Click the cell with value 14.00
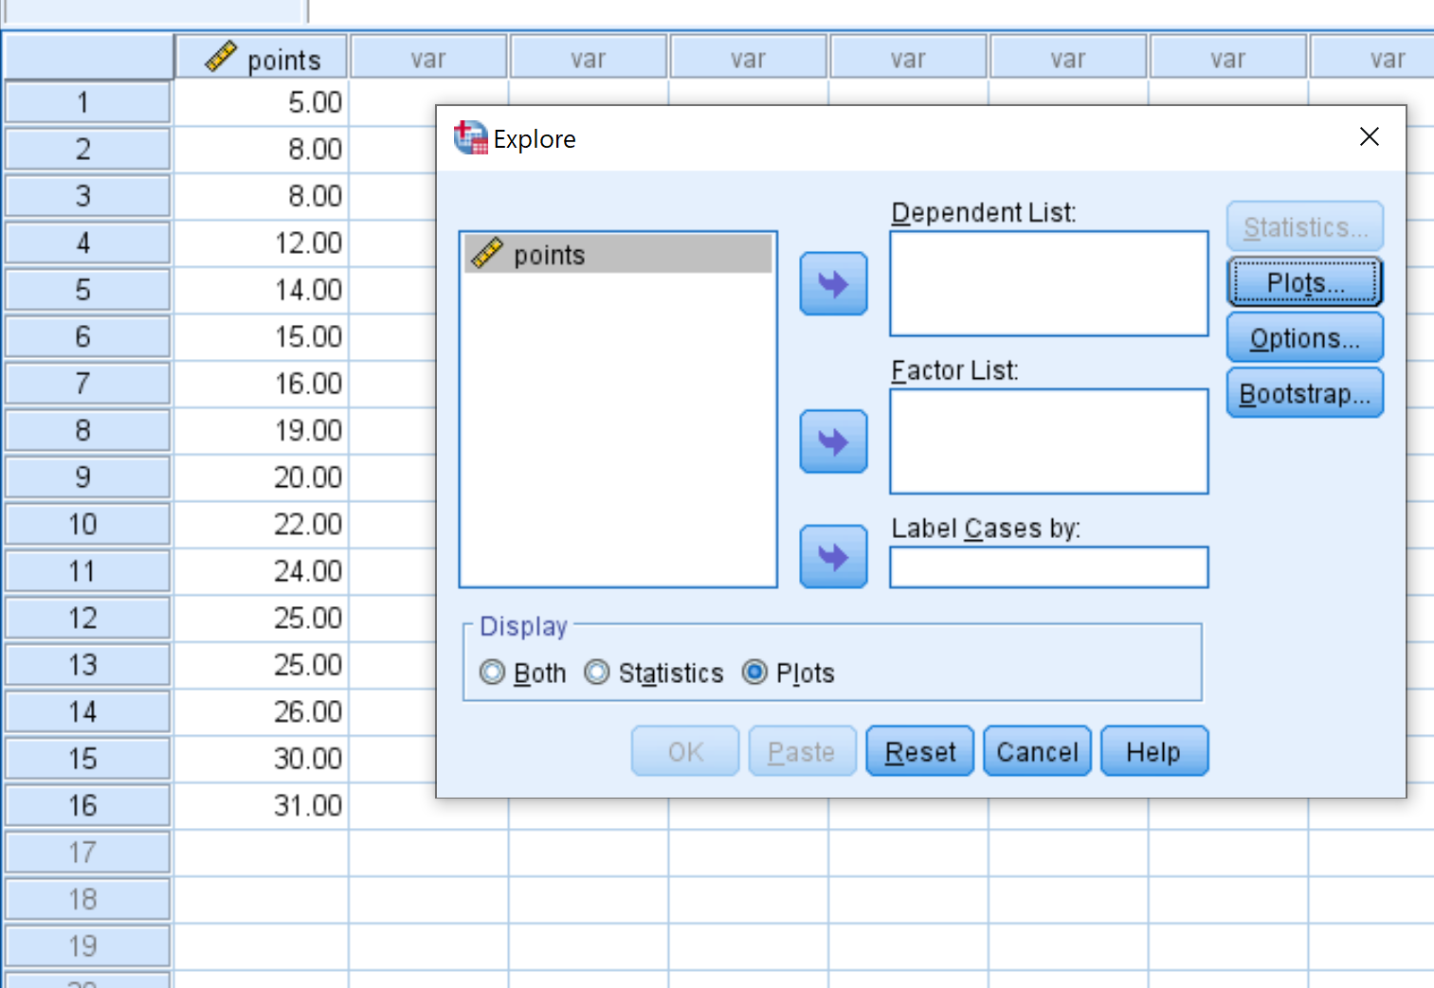The image size is (1434, 988). coord(262,290)
